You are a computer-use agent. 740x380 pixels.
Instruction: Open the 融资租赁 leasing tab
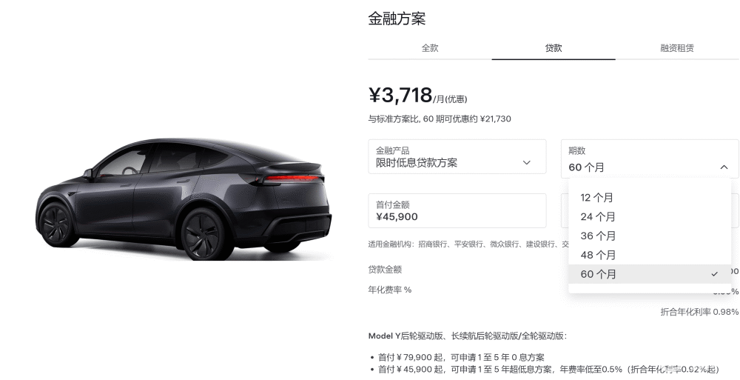677,47
